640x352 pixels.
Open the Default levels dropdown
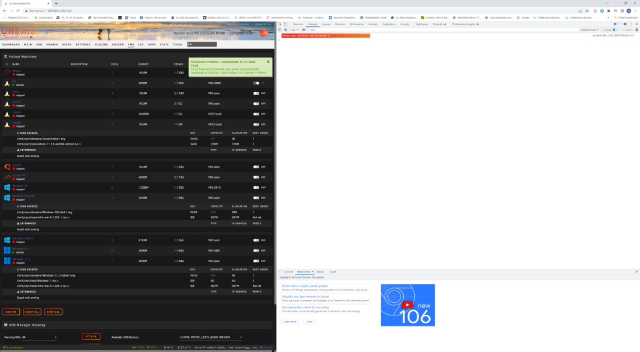coord(590,30)
